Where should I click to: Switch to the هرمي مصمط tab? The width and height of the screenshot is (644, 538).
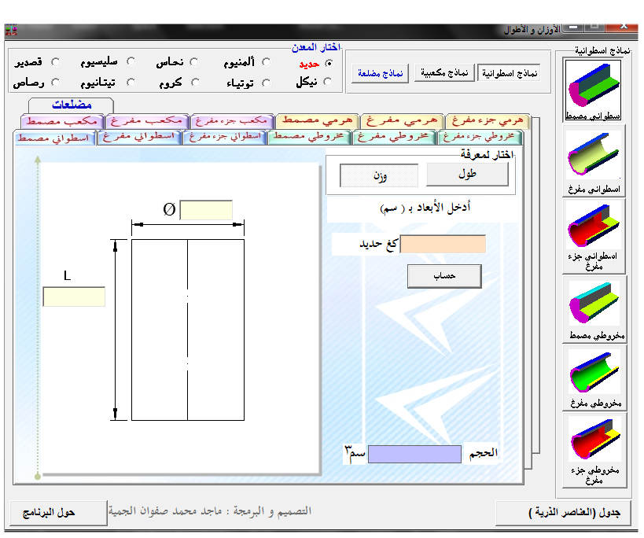coord(318,121)
